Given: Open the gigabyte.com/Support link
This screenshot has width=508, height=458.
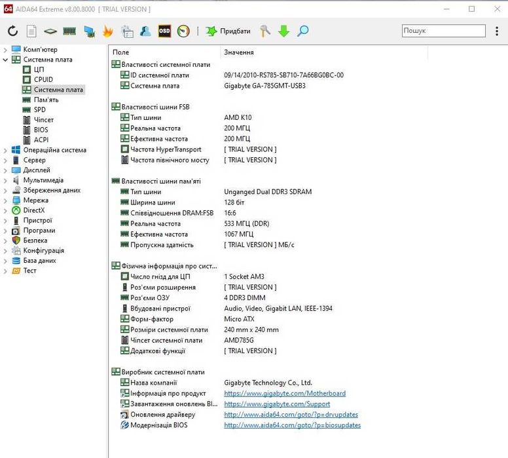Looking at the screenshot, I should pos(277,404).
